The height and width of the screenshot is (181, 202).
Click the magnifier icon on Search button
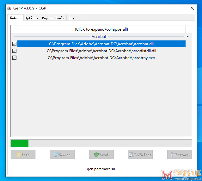[56, 155]
